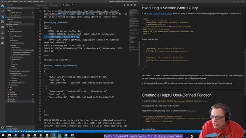The height and width of the screenshot is (138, 246).
Task: Open the Test beaker view in the activity bar
Action: (x=3, y=32)
